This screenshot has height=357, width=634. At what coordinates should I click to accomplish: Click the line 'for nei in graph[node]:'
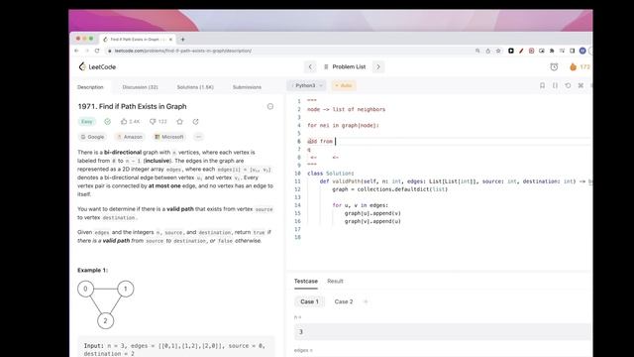point(343,126)
